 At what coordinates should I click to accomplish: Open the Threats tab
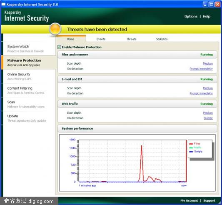pyautogui.click(x=131, y=39)
